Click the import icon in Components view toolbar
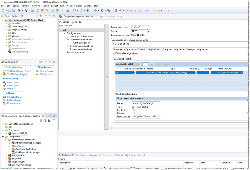 coord(49,120)
